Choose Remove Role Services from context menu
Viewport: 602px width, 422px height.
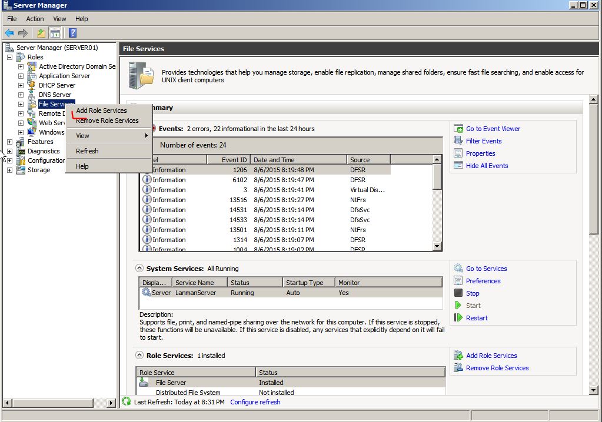point(109,120)
